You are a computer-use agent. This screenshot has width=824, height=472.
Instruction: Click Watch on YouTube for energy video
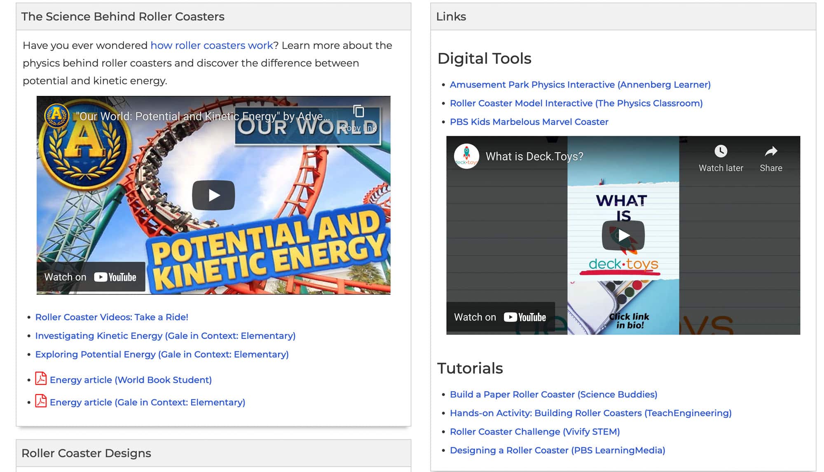91,277
